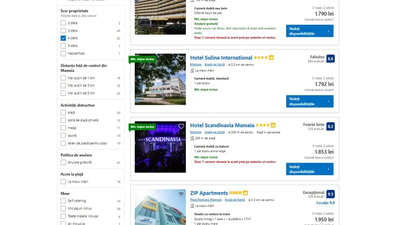Open Hotel Sulina International photo thumbnail

[160, 79]
